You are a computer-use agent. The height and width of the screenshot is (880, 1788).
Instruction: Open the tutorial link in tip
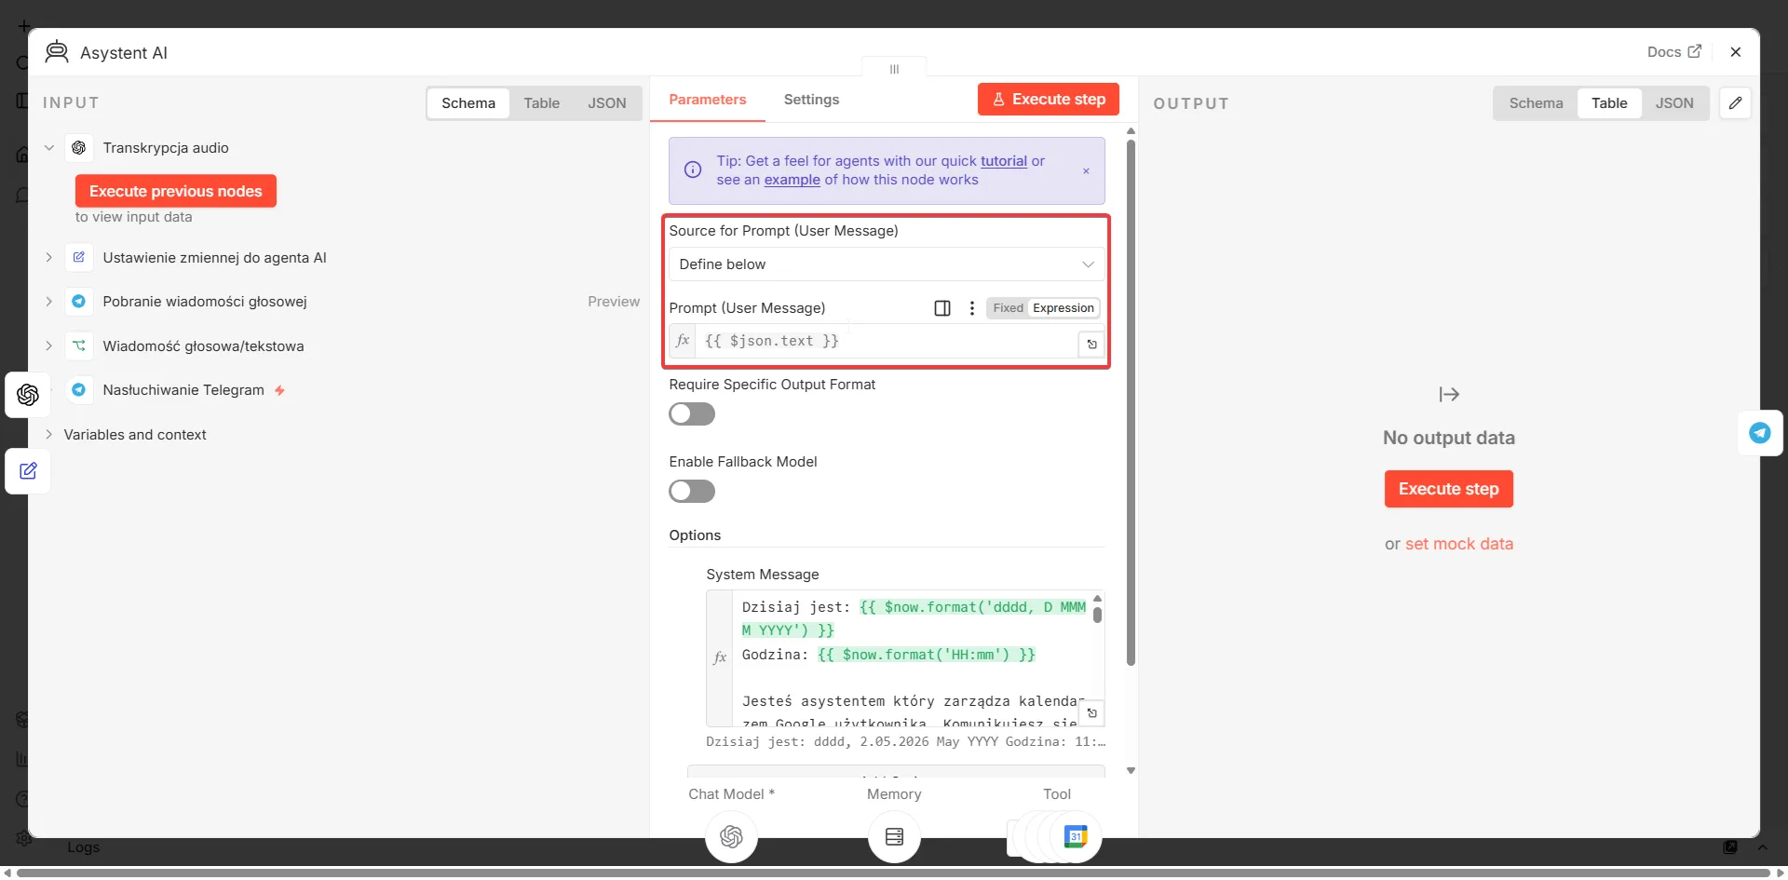click(1004, 161)
